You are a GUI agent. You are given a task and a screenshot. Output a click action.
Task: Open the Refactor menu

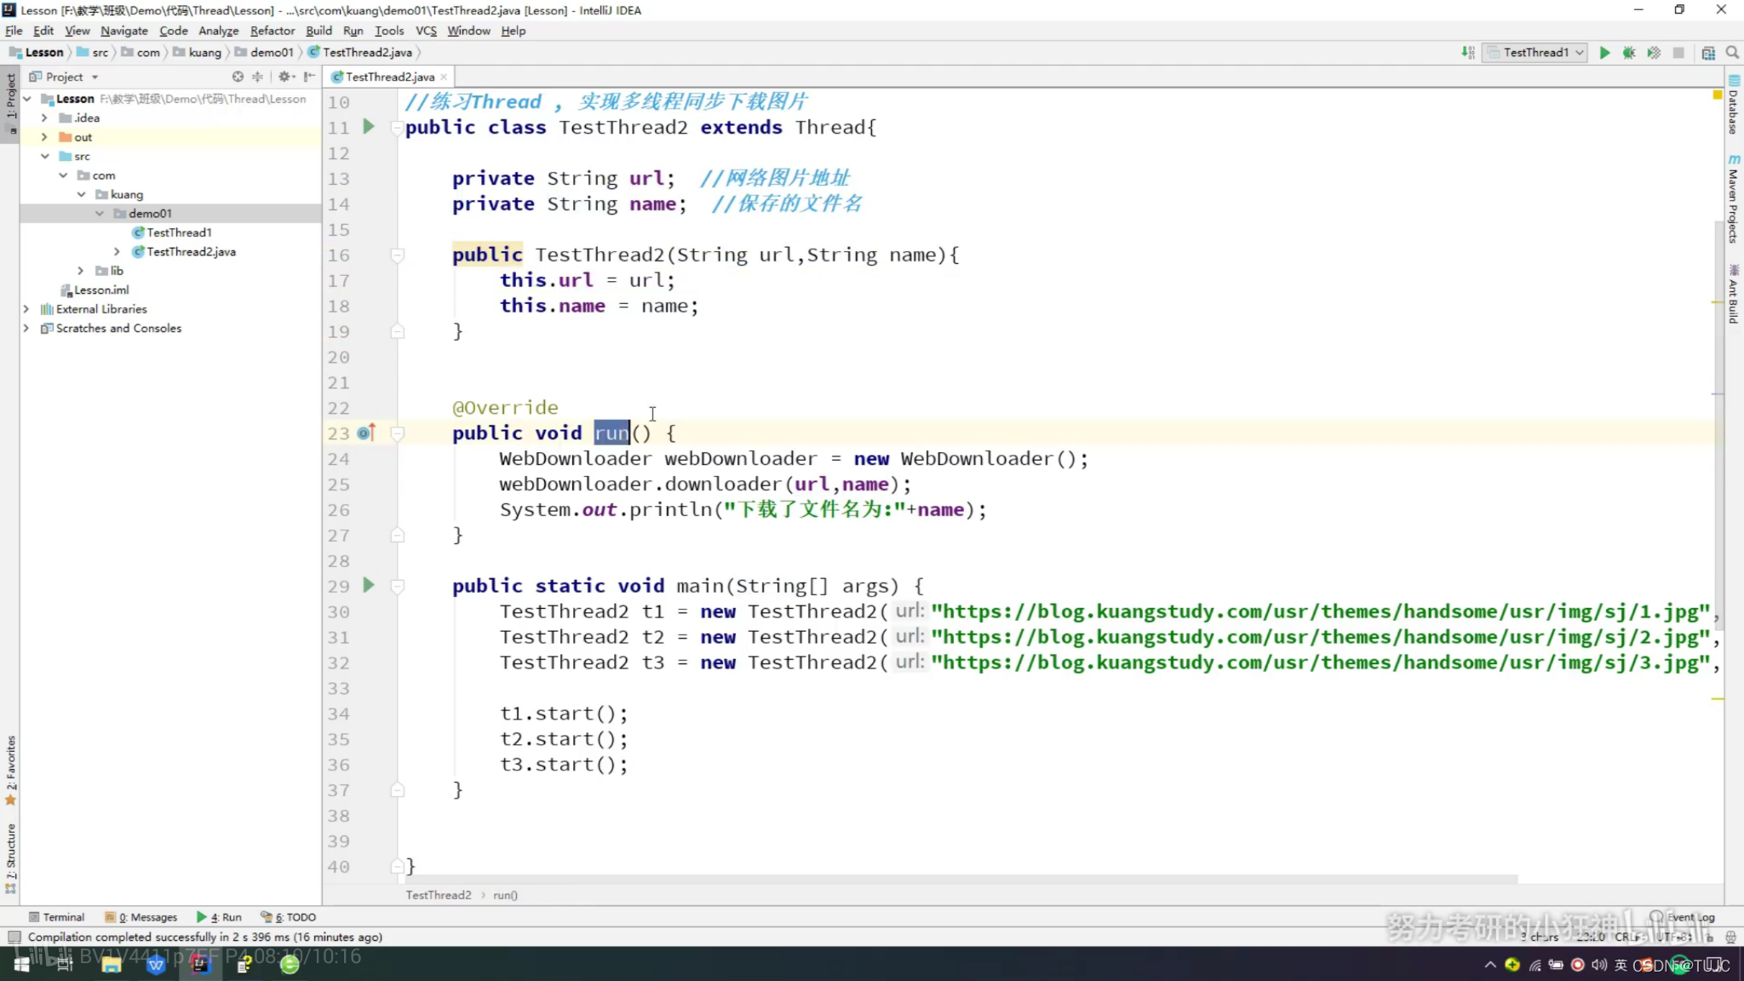(272, 31)
